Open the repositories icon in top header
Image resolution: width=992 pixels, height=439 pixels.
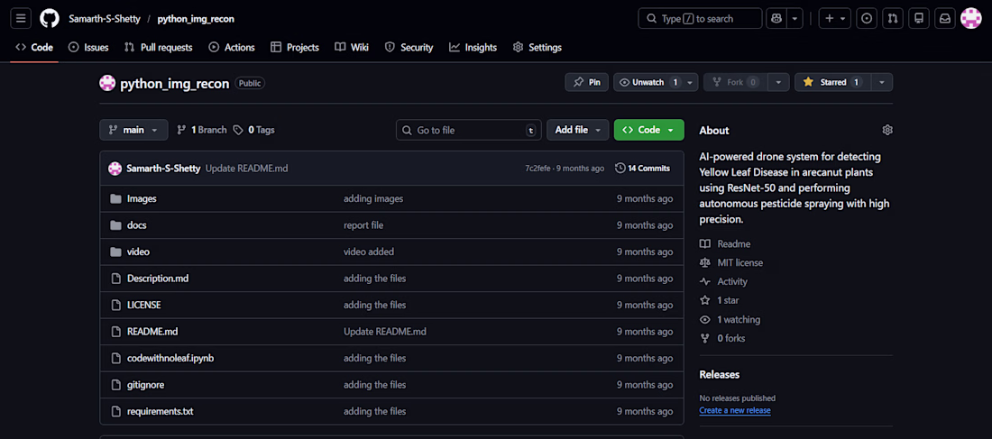pyautogui.click(x=919, y=18)
